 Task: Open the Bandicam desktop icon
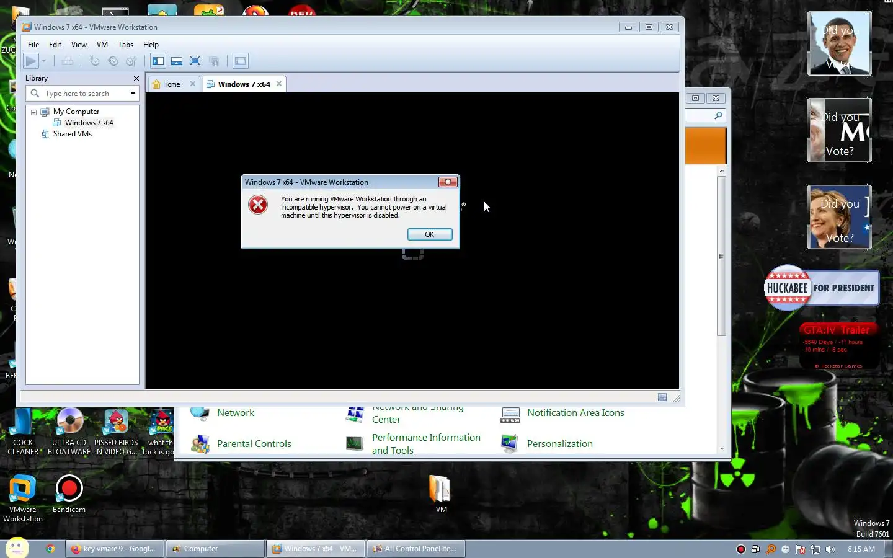pyautogui.click(x=69, y=494)
